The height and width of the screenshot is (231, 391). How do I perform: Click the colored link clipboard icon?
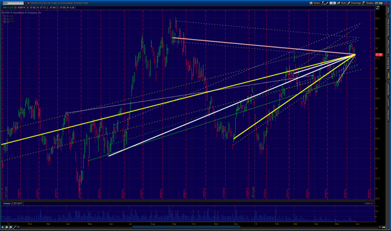(x=29, y=3)
